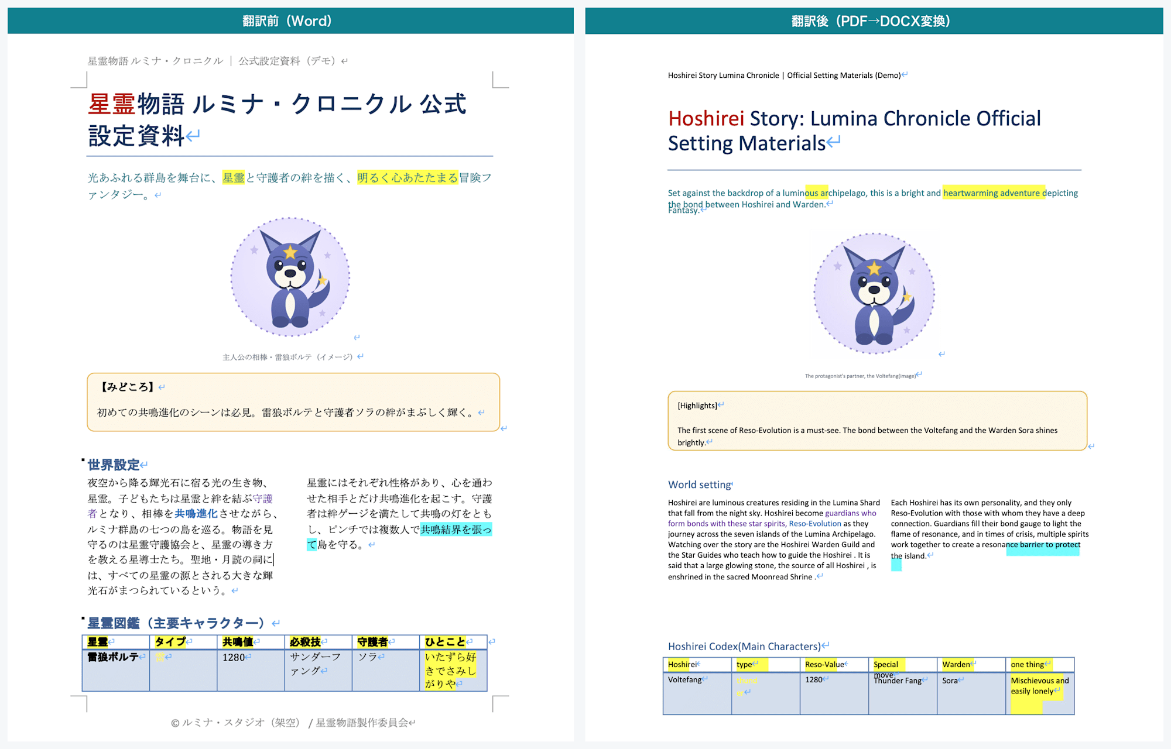Viewport: 1171px width, 749px height.
Task: Click the English header Official Setting Materials (Demo)
Action: coord(844,75)
